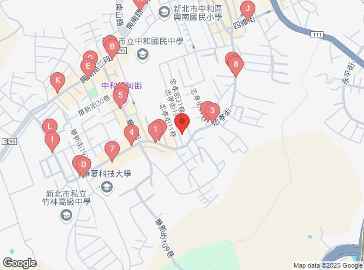364x270 pixels.
Task: Select 中和國民中學 school icon
Action: pos(143,55)
